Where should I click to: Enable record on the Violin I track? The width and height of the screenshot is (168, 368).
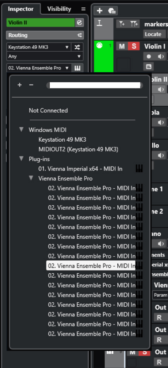(149, 56)
